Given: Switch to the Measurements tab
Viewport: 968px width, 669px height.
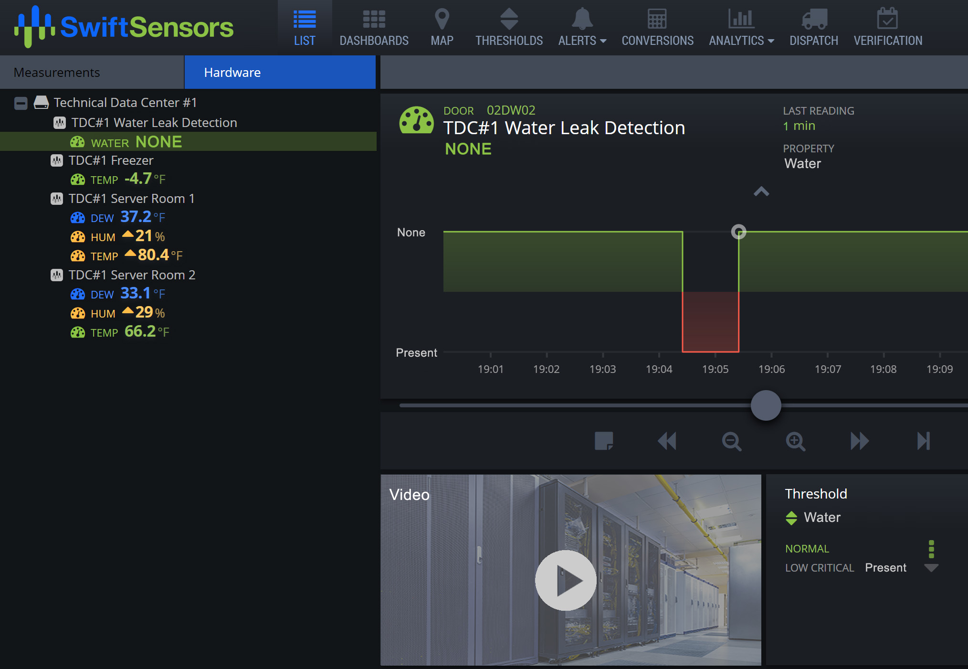Looking at the screenshot, I should point(92,72).
